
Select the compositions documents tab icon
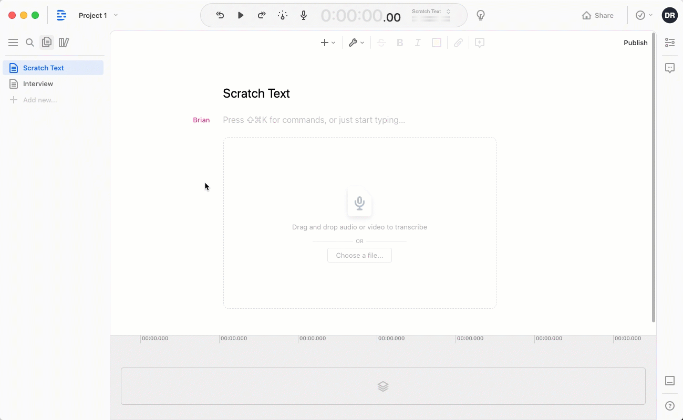tap(47, 43)
